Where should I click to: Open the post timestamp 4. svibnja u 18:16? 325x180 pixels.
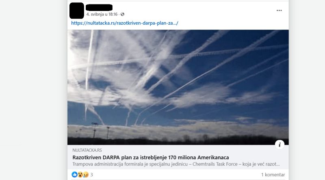pyautogui.click(x=102, y=14)
